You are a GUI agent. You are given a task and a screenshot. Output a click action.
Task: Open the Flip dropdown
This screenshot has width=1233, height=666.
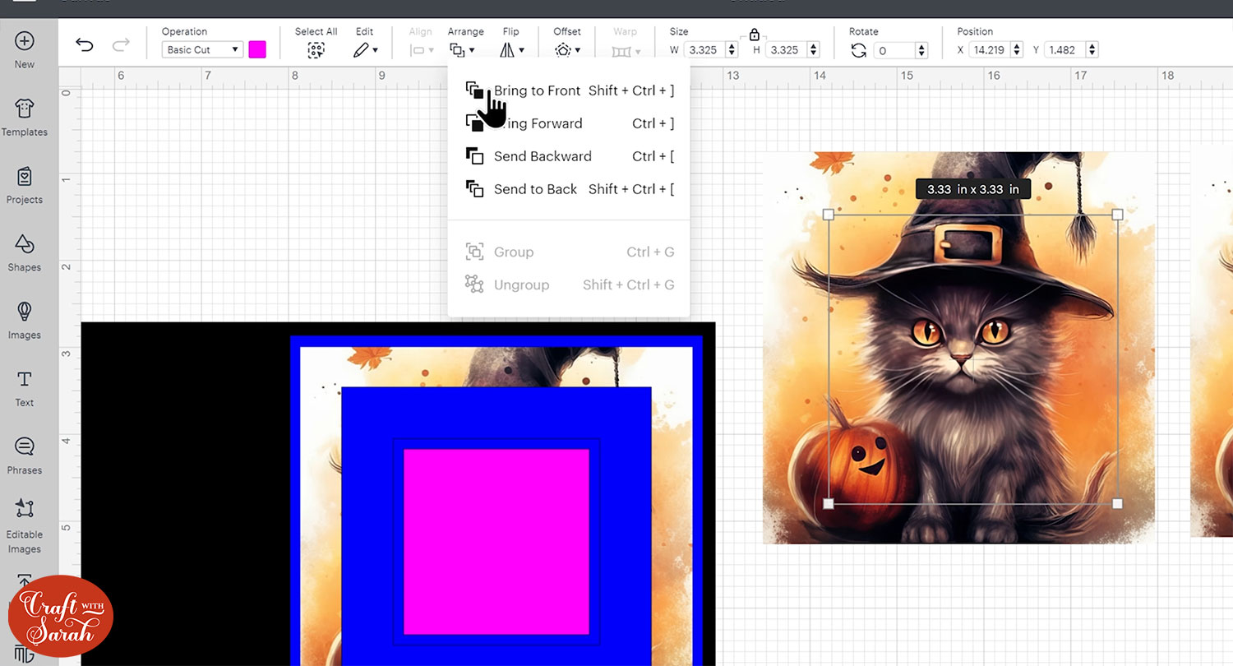[x=512, y=50]
